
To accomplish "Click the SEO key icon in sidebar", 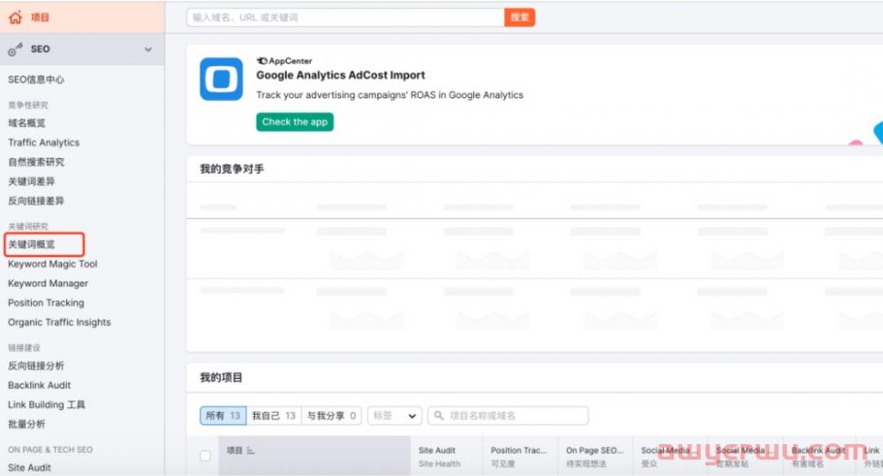I will click(15, 49).
